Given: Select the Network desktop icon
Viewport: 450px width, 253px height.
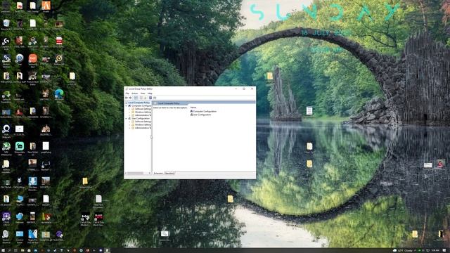Looking at the screenshot, I should coord(19,218).
